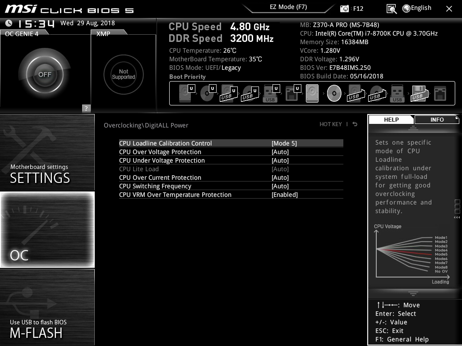Click the clock icon next to the time
Screen dimensions: 462x346
coord(9,23)
